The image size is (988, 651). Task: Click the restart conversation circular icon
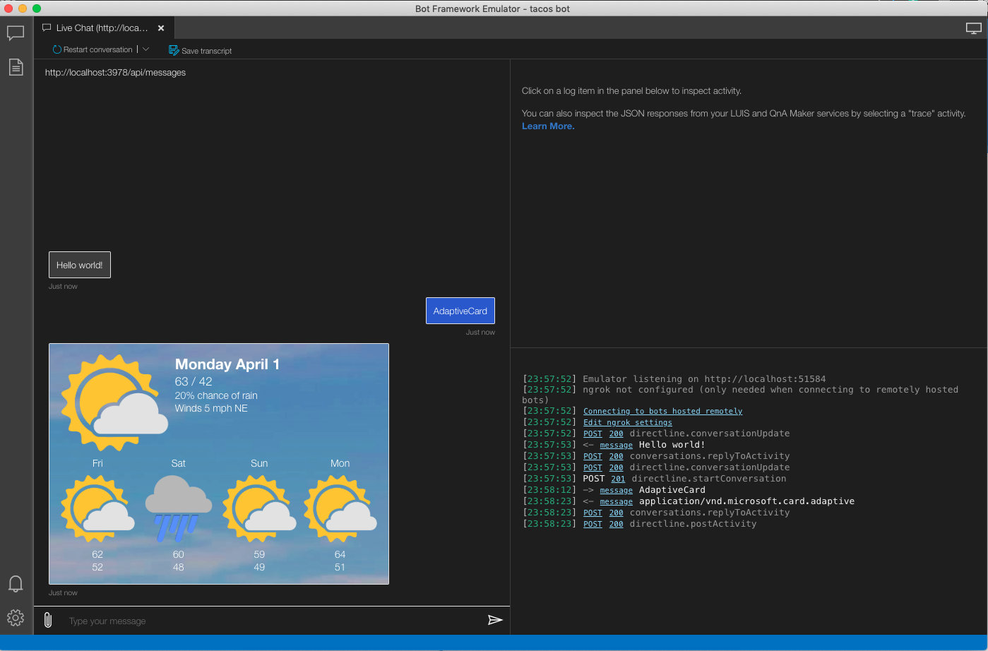pos(57,49)
